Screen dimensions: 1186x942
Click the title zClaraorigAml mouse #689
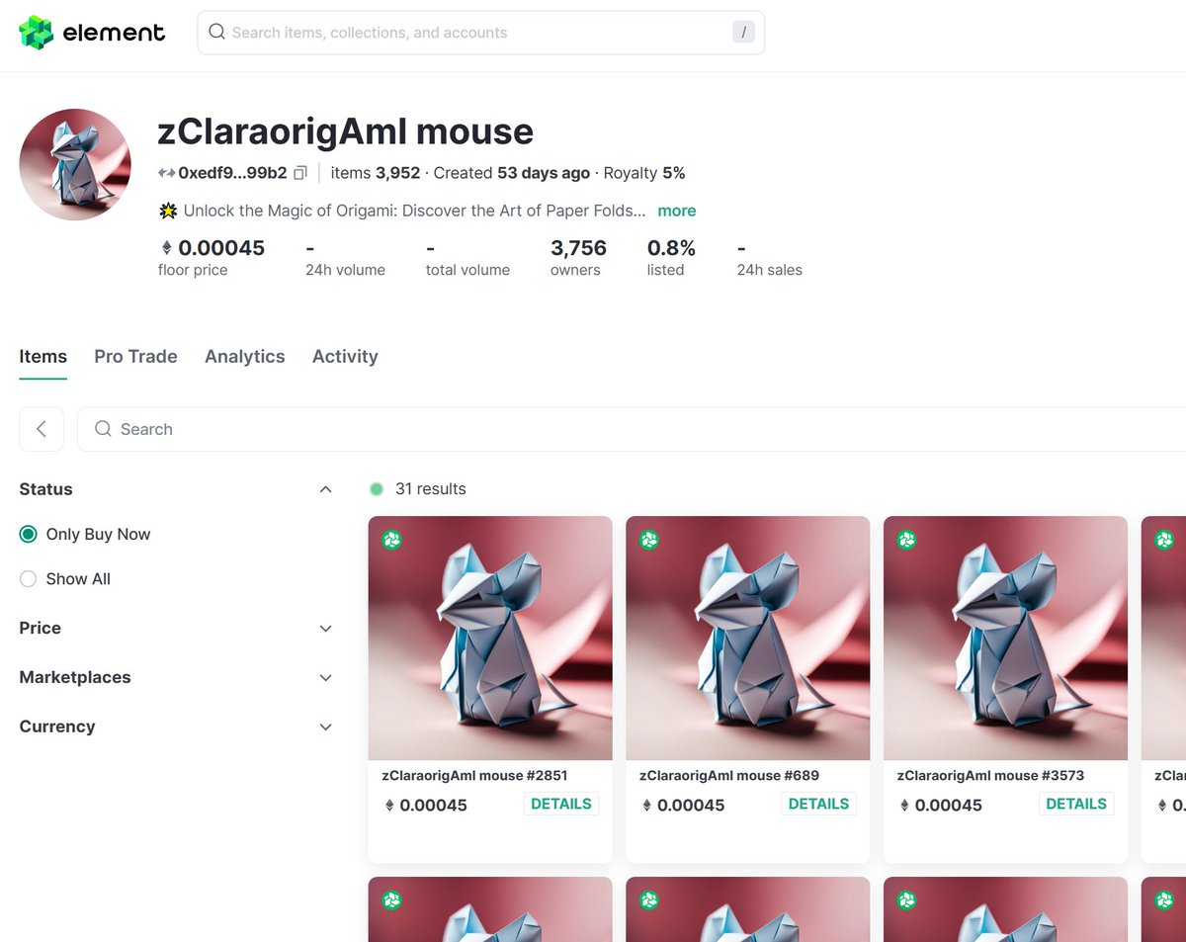pyautogui.click(x=729, y=776)
